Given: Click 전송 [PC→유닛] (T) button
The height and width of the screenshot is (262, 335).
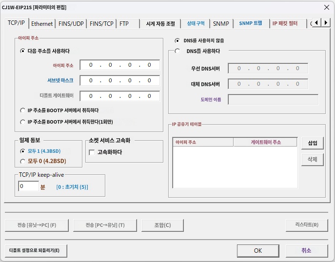Looking at the screenshot, I should click(x=105, y=225).
